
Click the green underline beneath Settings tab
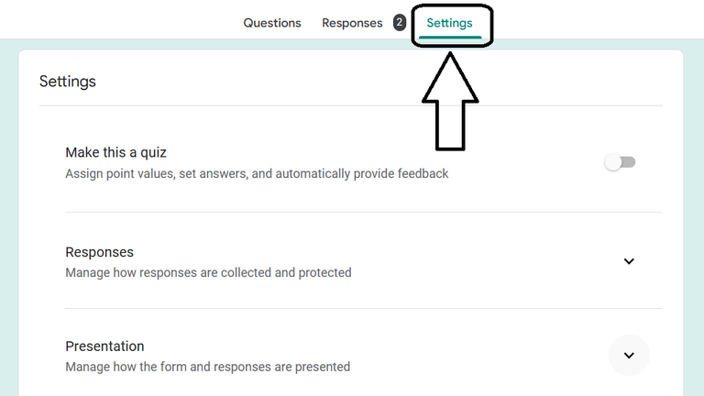(449, 38)
